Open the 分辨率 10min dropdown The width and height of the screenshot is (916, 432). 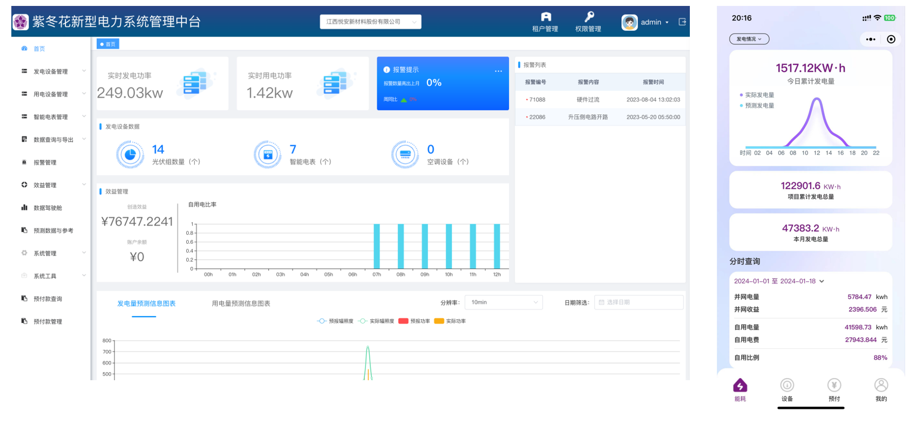pyautogui.click(x=503, y=303)
